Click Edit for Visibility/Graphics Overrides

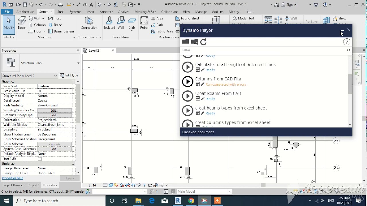[54, 110]
